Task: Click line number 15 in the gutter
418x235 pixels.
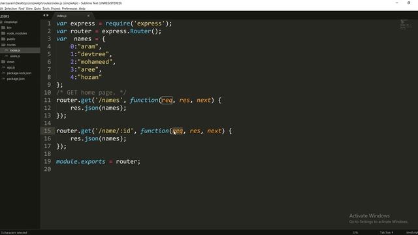Action: 47,131
